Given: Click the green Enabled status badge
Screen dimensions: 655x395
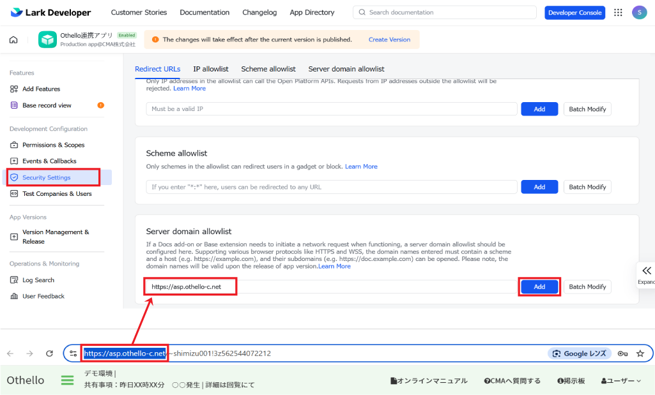Looking at the screenshot, I should click(127, 35).
